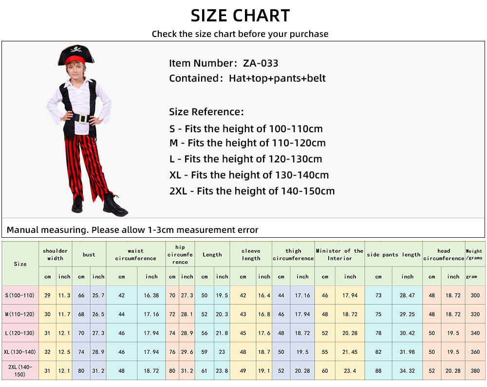Viewport: 487px width, 387px height.
Task: Click the shoulder width column header
Action: click(56, 255)
